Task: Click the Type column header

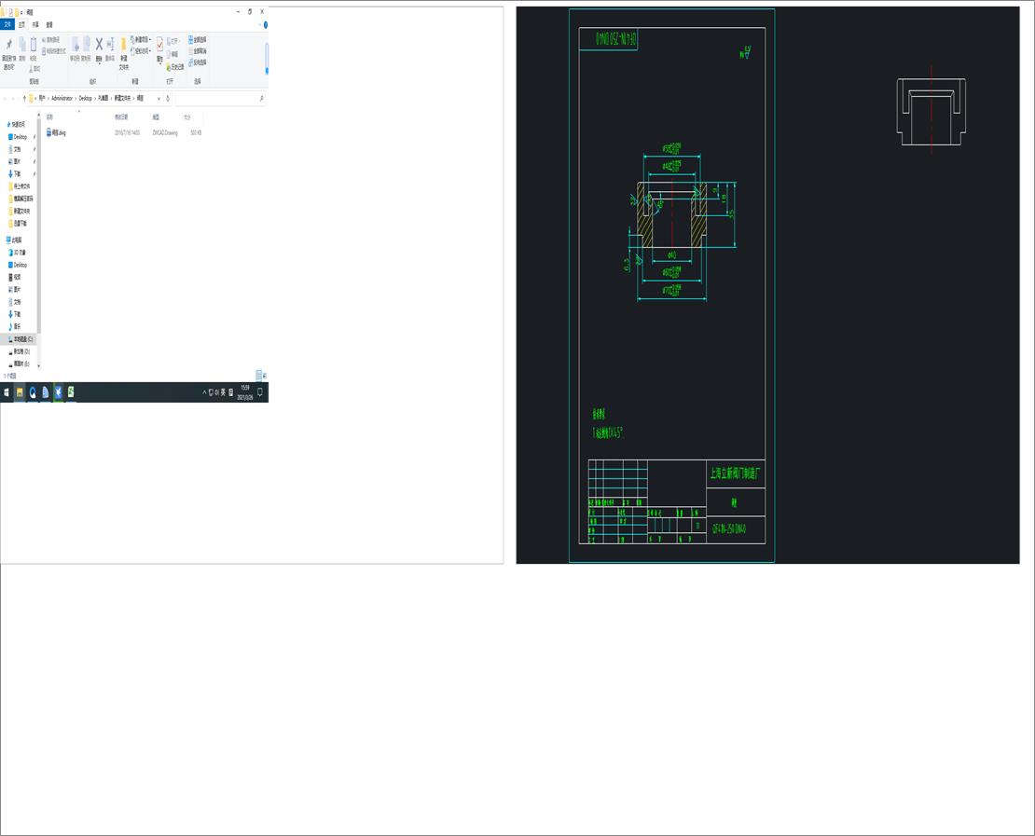Action: [x=156, y=116]
